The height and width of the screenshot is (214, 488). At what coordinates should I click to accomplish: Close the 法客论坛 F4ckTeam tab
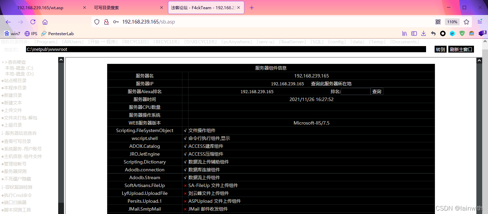(x=239, y=8)
